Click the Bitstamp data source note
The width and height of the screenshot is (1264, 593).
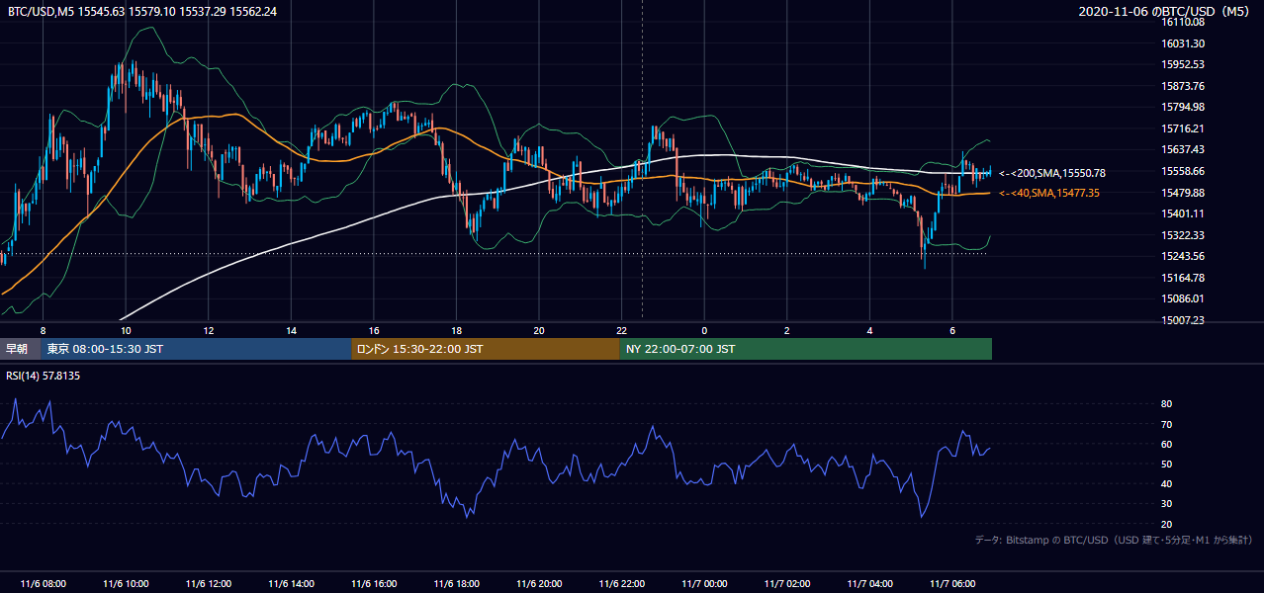(x=1114, y=541)
